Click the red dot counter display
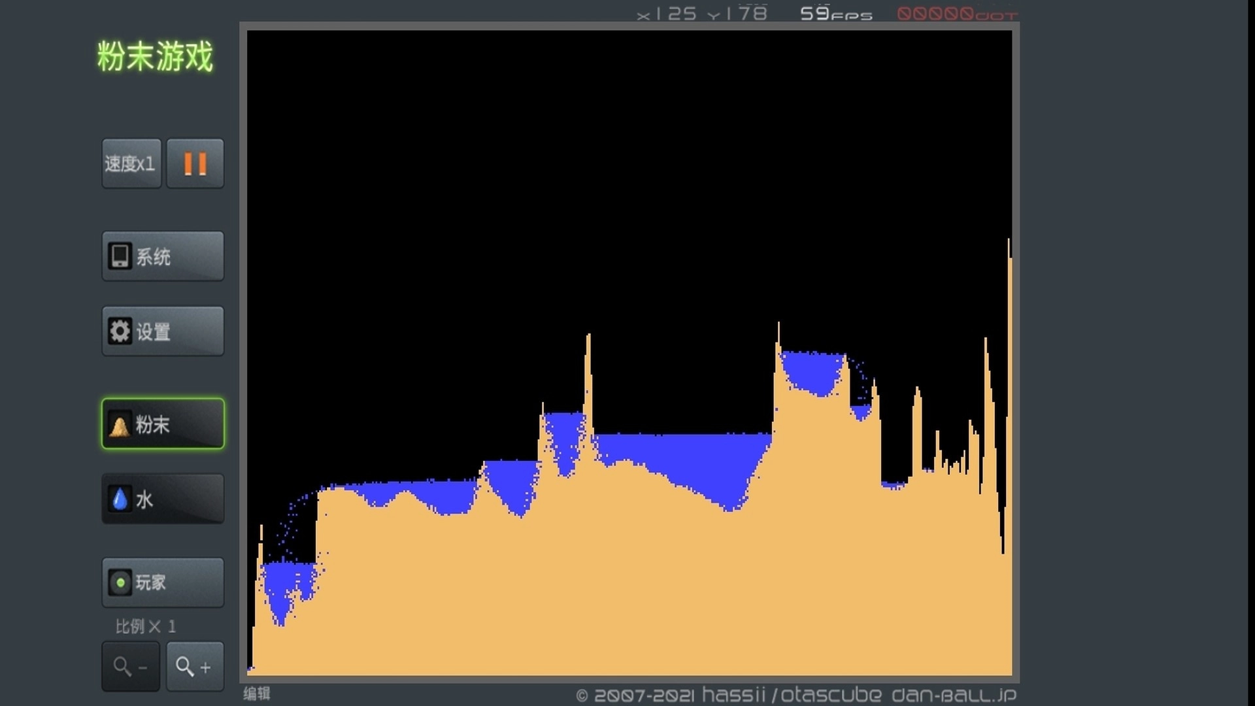This screenshot has width=1255, height=706. coord(956,14)
